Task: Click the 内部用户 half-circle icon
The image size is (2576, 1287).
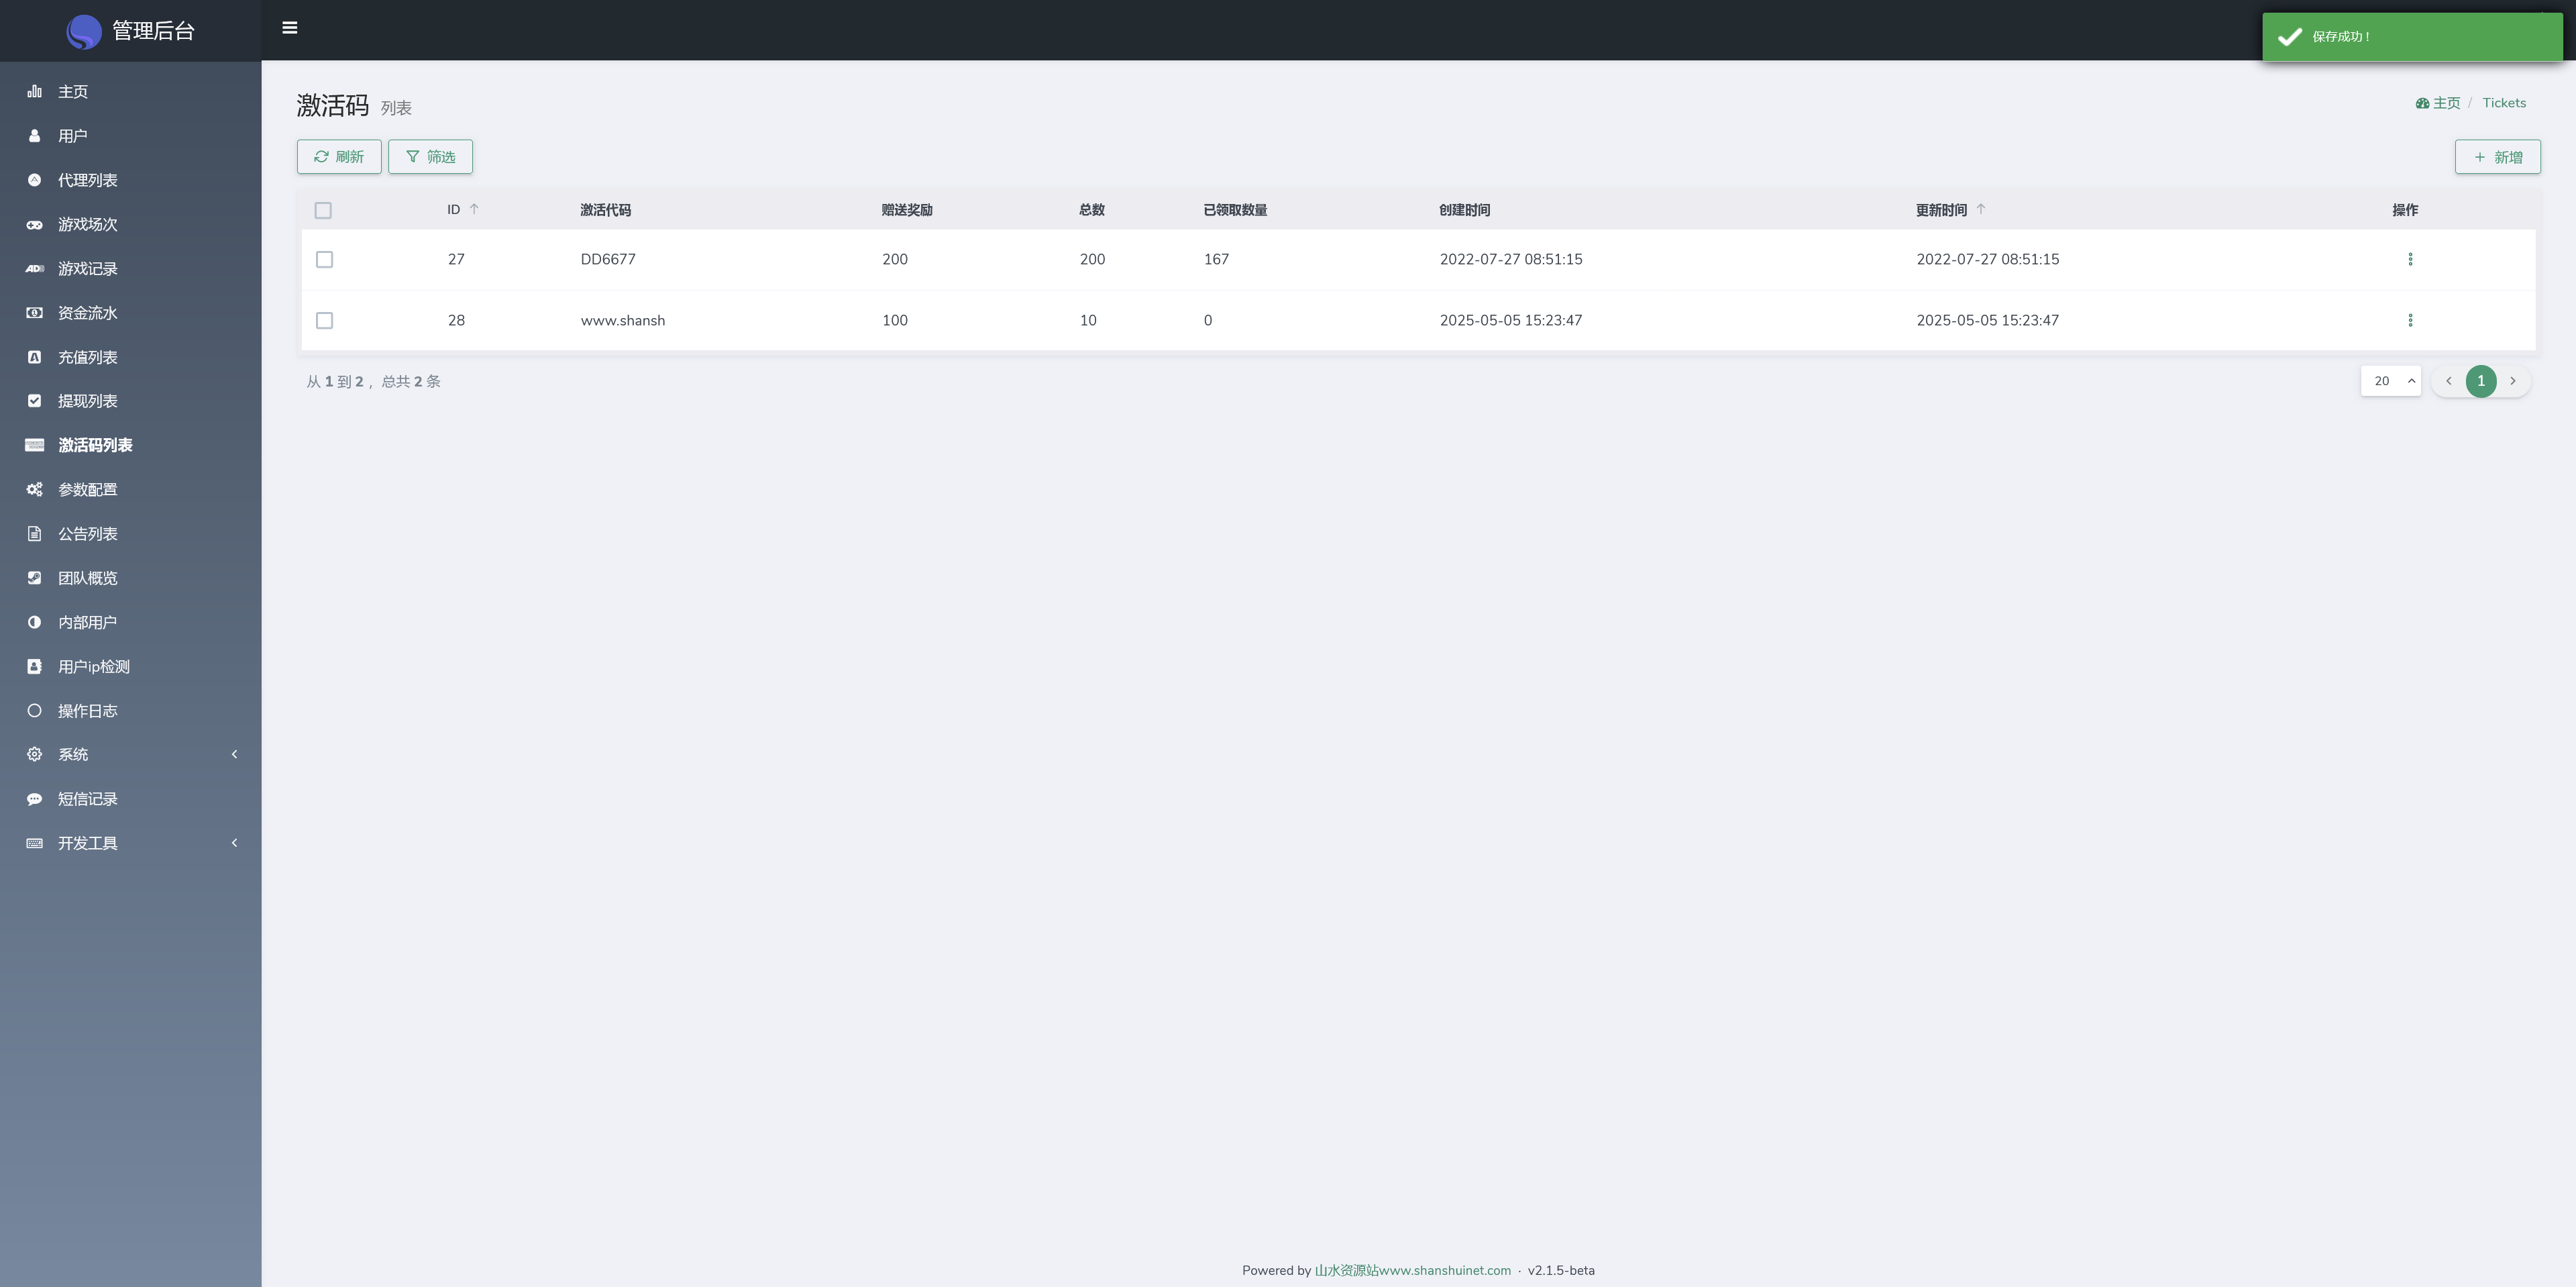Action: point(35,622)
